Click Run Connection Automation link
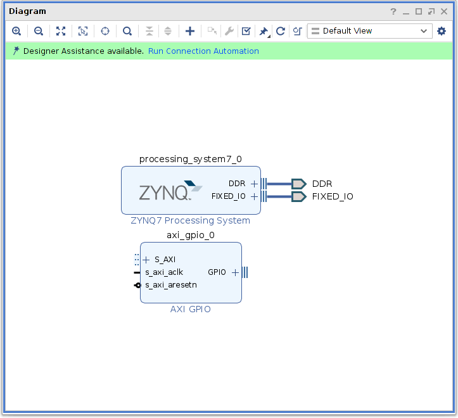 click(203, 51)
